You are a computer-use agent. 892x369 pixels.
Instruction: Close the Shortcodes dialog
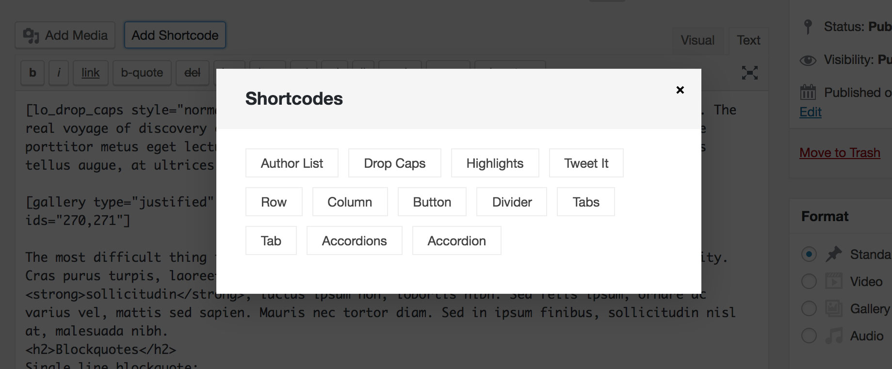[x=680, y=90]
